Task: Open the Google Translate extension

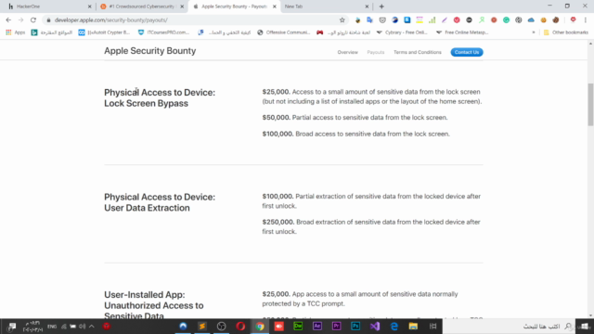Action: click(369, 20)
